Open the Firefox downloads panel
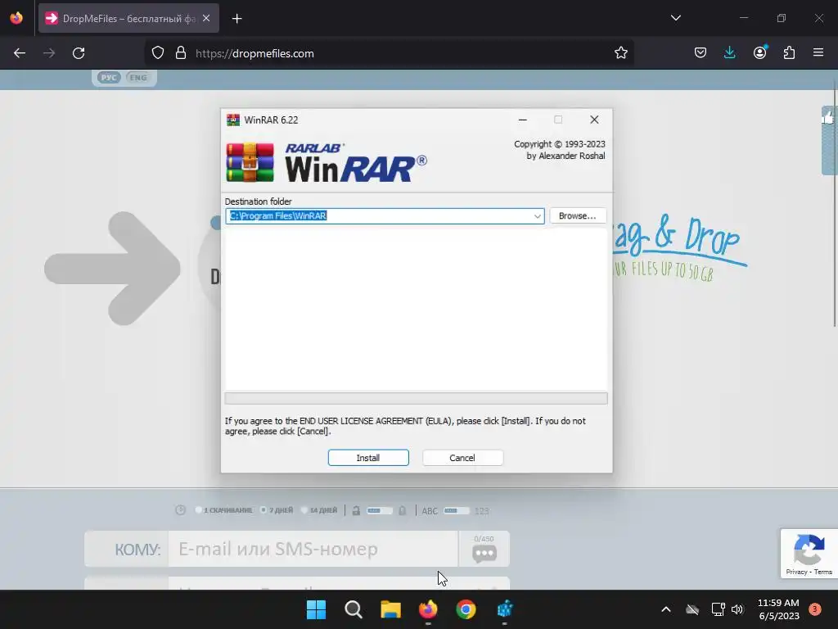This screenshot has width=838, height=629. (x=729, y=53)
